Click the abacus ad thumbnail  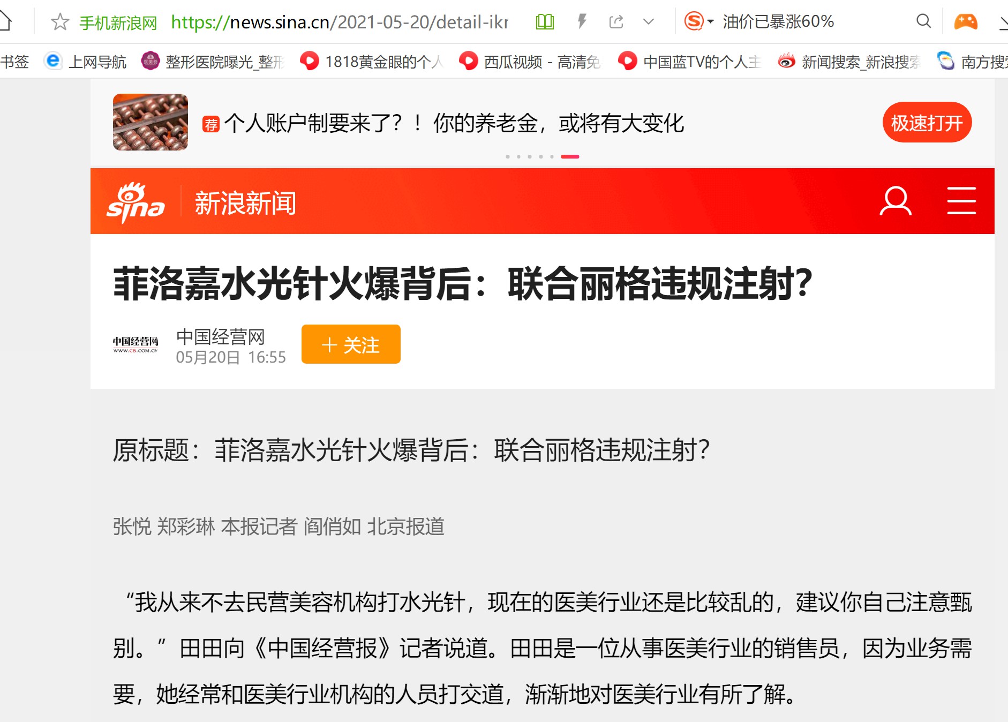(151, 122)
